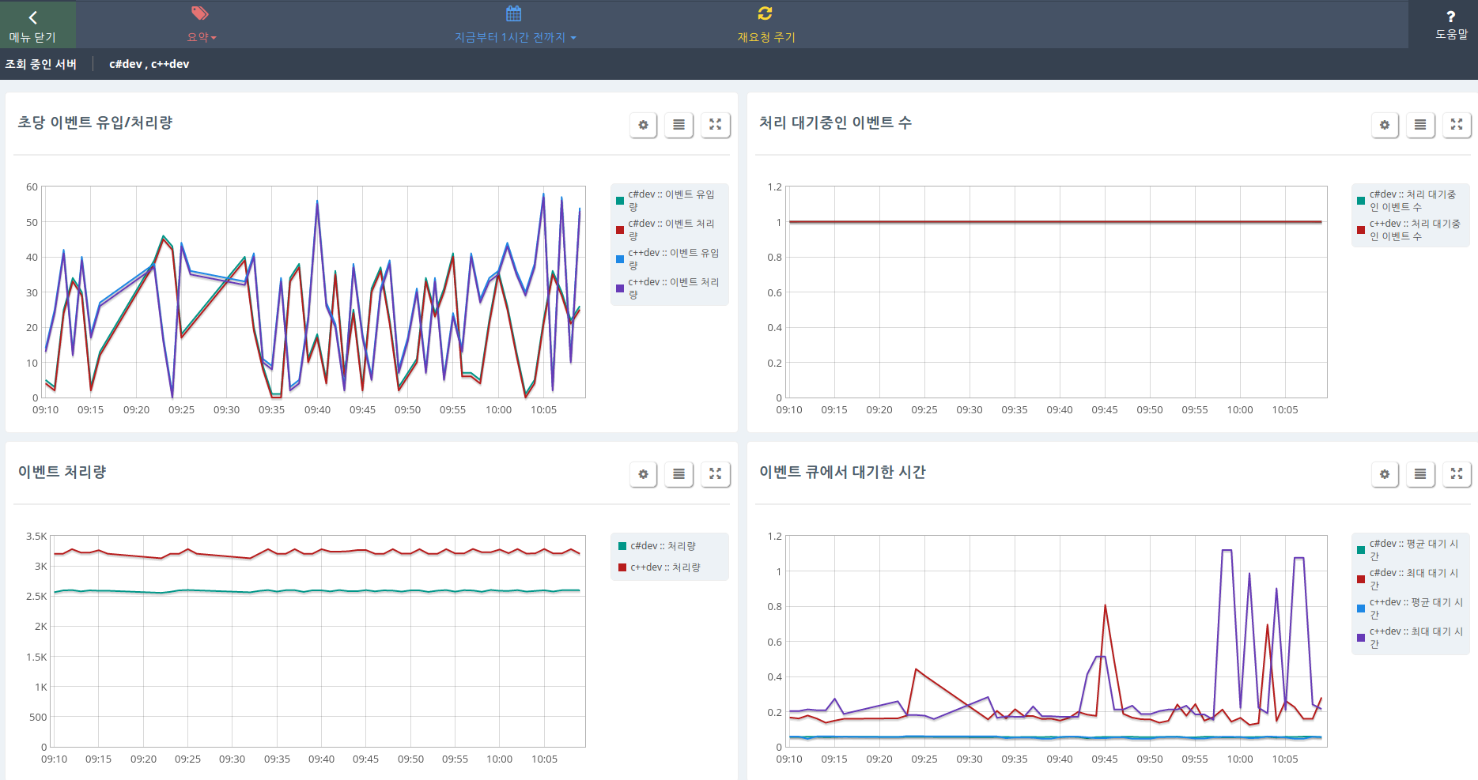
Task: Click the 조회 중인 서버 label
Action: point(41,64)
